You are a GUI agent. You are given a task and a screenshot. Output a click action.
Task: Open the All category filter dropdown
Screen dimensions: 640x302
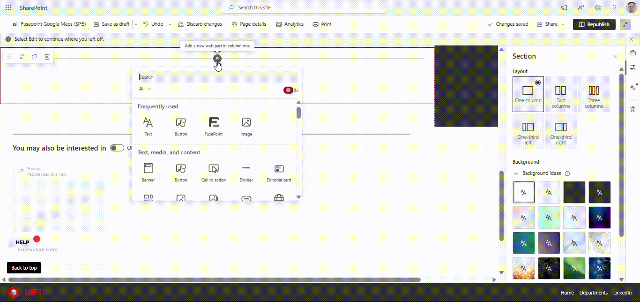145,89
